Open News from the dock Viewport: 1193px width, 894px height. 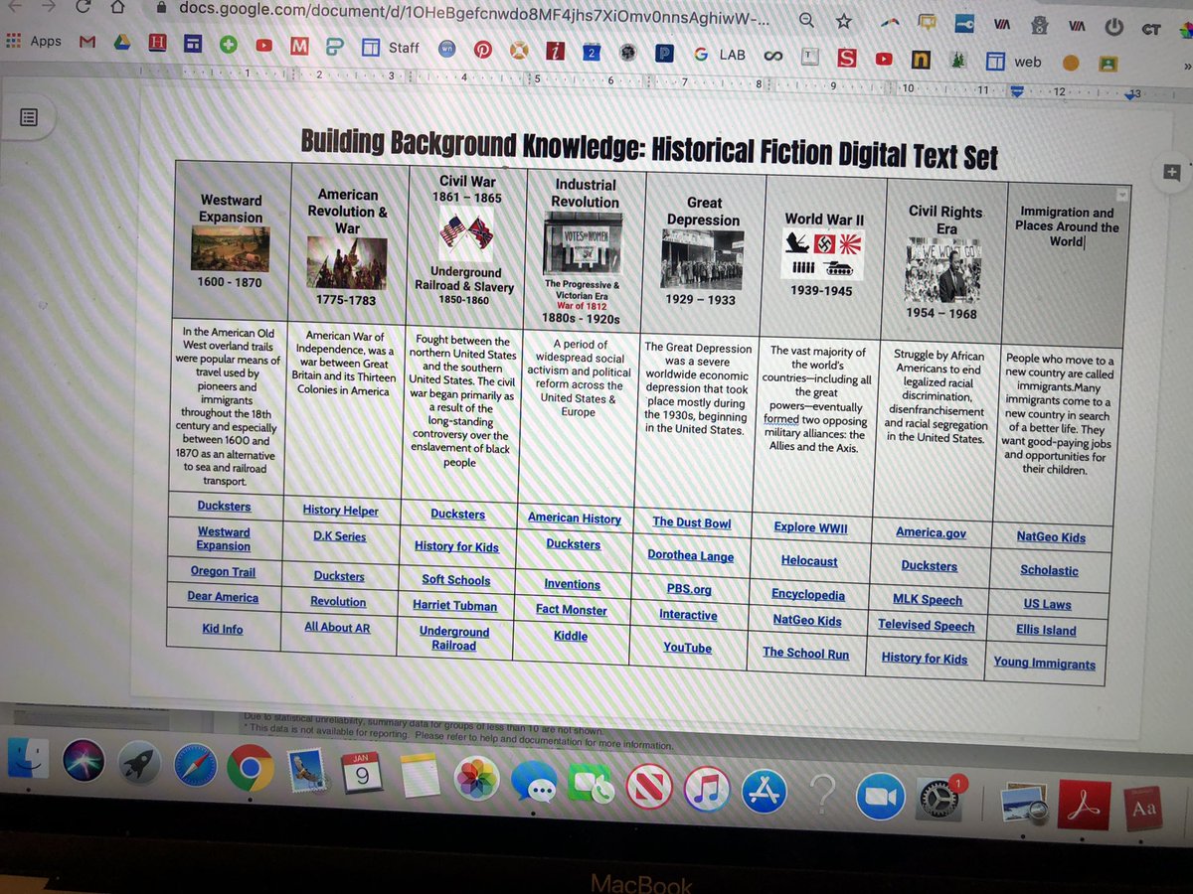pos(651,787)
